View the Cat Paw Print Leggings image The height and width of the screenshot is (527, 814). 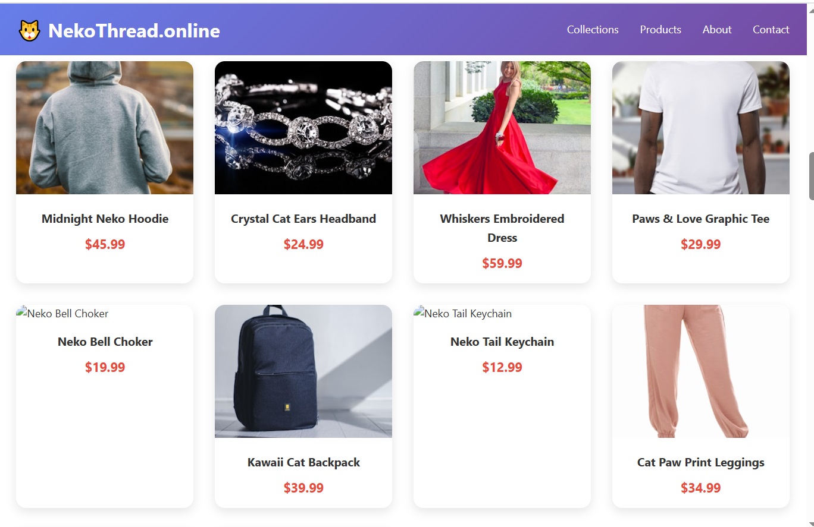coord(701,371)
